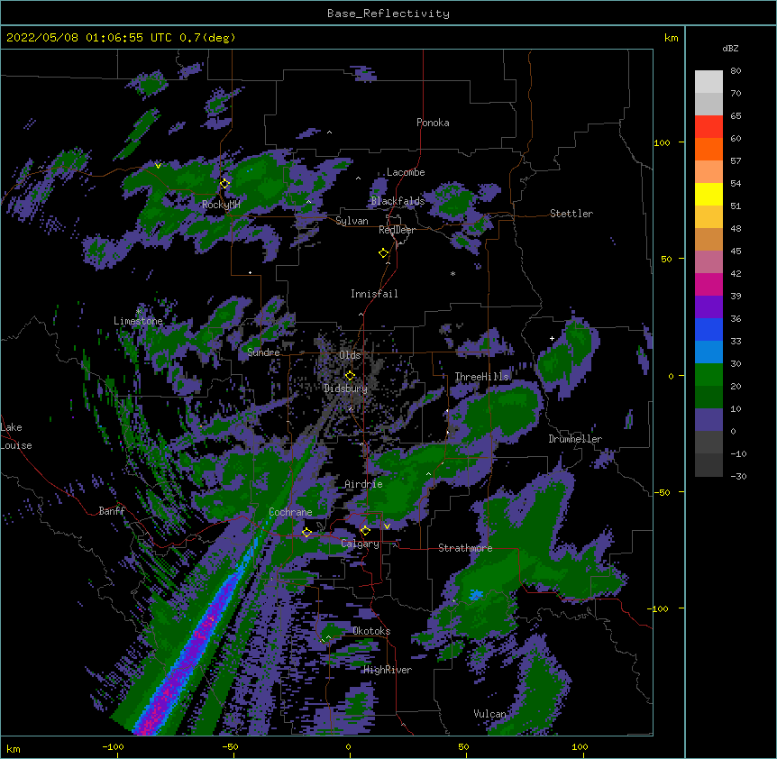Click the Stettler city label
Screen dimensions: 777x759
[x=571, y=214]
